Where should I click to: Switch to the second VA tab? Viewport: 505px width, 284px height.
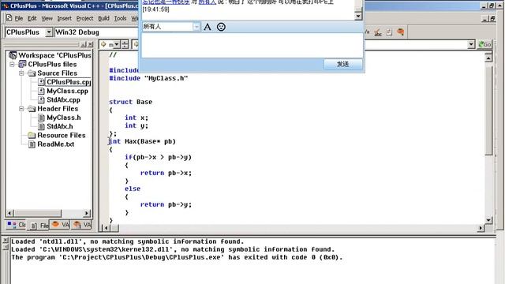[82, 224]
